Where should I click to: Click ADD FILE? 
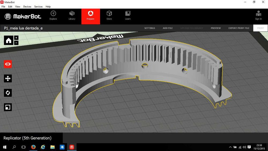pos(168,28)
